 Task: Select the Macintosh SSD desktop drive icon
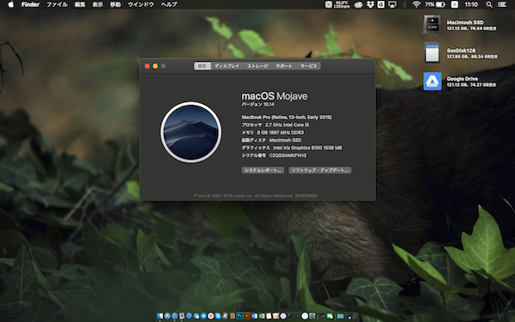[433, 25]
